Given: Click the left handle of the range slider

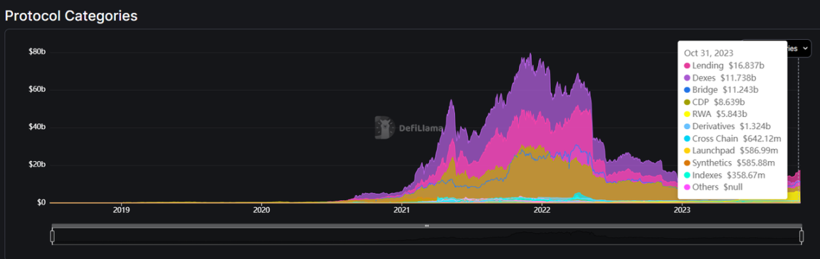Looking at the screenshot, I should point(52,236).
